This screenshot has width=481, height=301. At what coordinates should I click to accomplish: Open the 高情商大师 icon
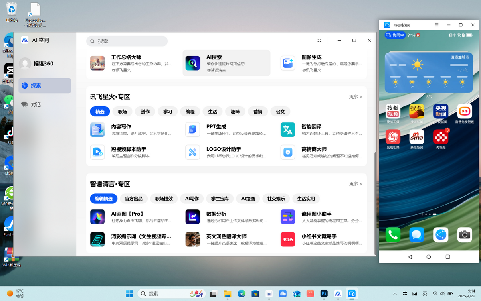click(x=288, y=152)
